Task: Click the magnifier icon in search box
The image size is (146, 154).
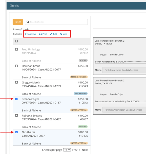Action: tap(28, 22)
